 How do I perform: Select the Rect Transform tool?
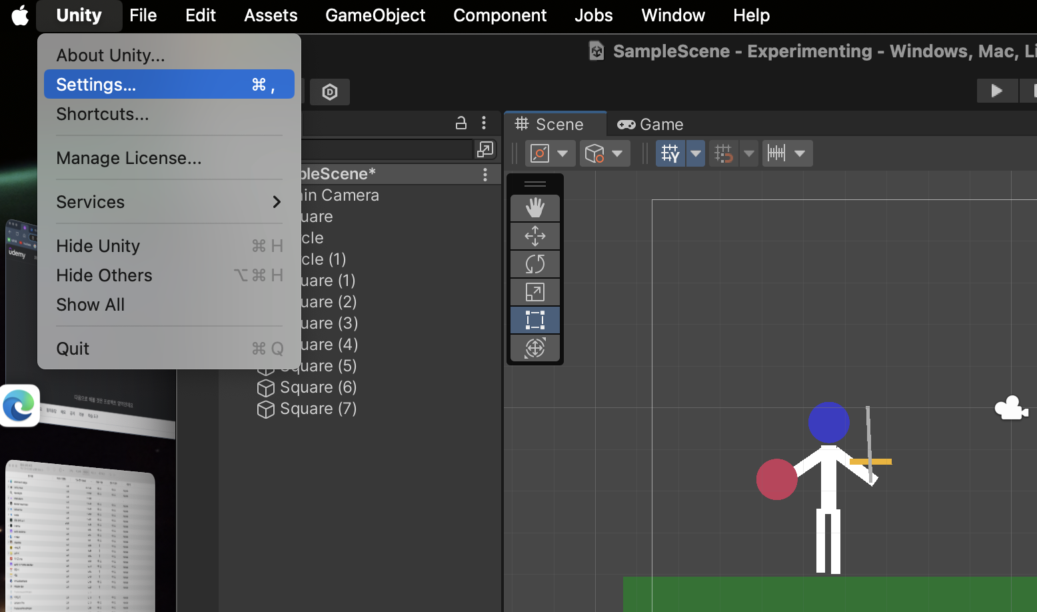click(x=535, y=319)
